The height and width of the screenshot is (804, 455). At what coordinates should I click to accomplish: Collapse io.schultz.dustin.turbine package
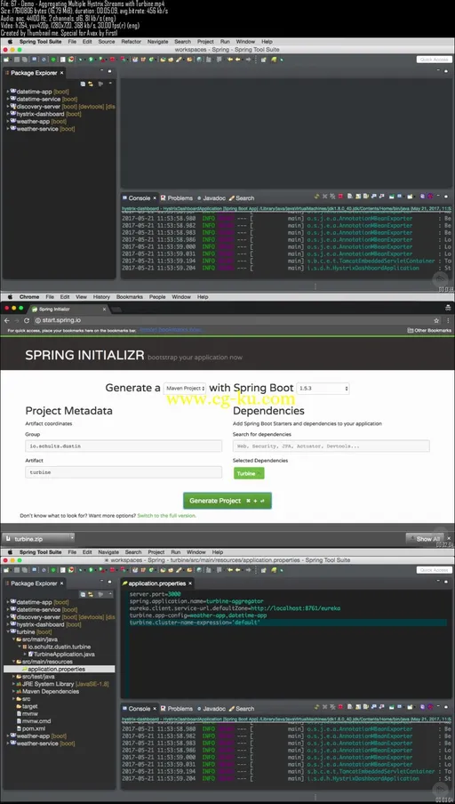19,647
